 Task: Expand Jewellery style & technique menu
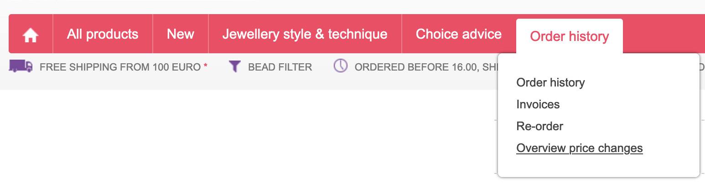tap(305, 34)
